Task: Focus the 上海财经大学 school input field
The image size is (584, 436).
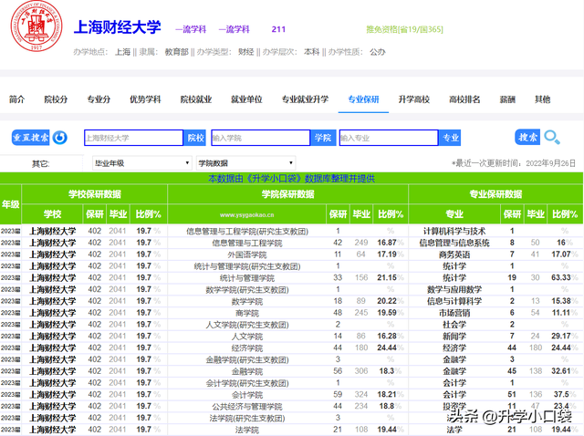Action: click(x=134, y=138)
